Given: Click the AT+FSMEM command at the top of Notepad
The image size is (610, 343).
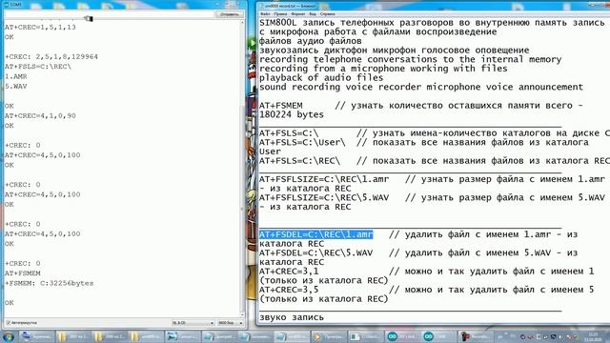Looking at the screenshot, I should (x=280, y=106).
